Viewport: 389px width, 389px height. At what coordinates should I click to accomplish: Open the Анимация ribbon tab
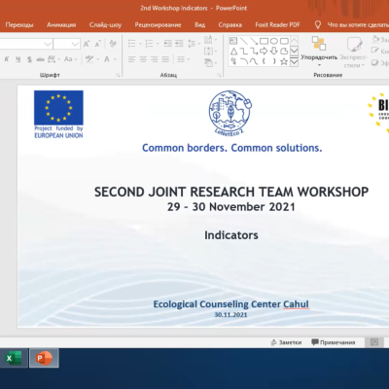click(61, 25)
